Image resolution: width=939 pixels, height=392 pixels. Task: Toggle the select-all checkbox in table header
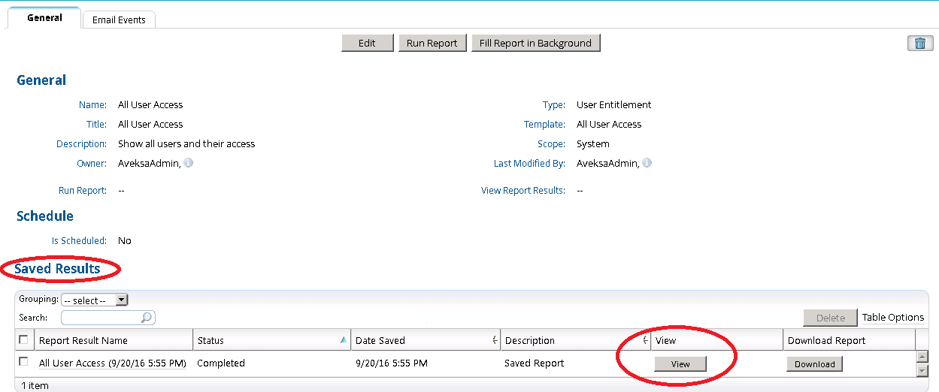[x=23, y=339]
